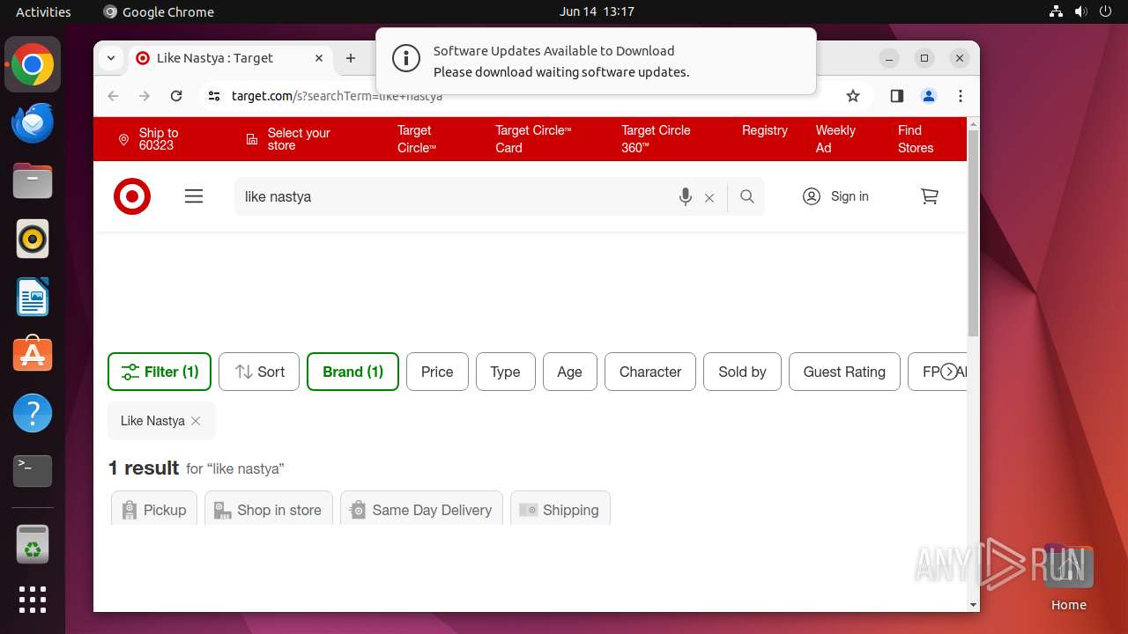Viewport: 1128px width, 634px height.
Task: Open Files from the dock
Action: coord(33,181)
